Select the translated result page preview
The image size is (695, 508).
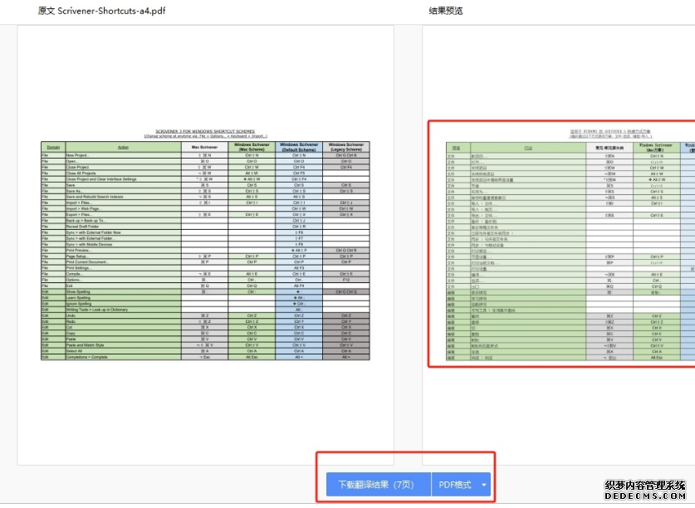click(559, 245)
